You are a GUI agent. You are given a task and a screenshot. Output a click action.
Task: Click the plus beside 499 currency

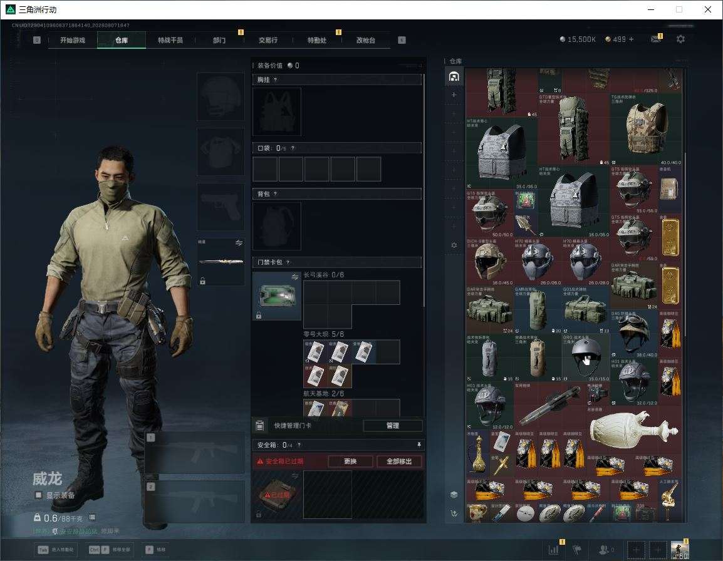pyautogui.click(x=632, y=39)
